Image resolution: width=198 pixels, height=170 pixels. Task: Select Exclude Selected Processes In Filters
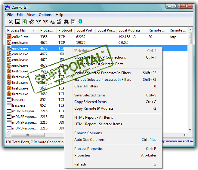(x=113, y=80)
